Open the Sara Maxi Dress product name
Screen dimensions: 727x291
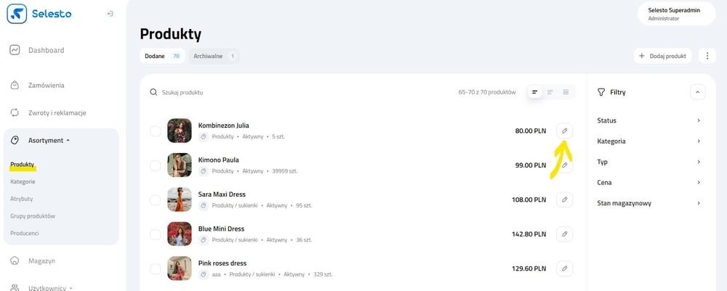tap(222, 194)
